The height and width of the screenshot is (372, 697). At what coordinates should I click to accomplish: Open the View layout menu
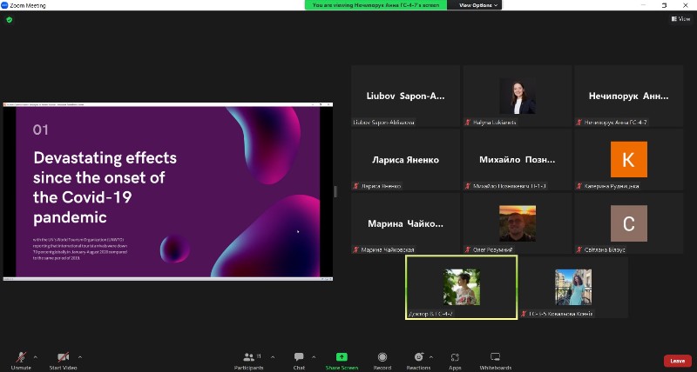[680, 18]
